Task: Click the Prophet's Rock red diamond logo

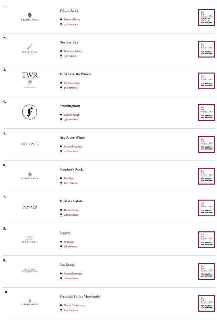Action: pyautogui.click(x=30, y=176)
